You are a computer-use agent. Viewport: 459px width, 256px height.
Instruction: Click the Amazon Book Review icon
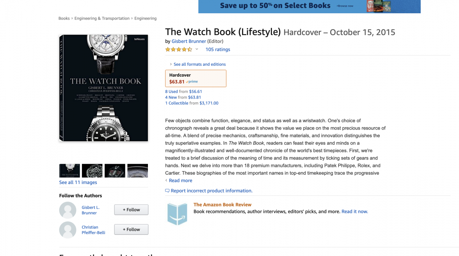(x=177, y=214)
